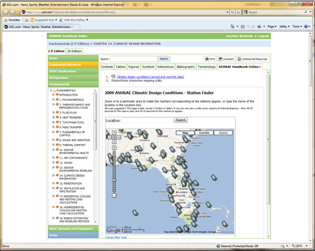The image size is (315, 251).
Task: Click the IE Help question mark icon
Action: pos(306,26)
